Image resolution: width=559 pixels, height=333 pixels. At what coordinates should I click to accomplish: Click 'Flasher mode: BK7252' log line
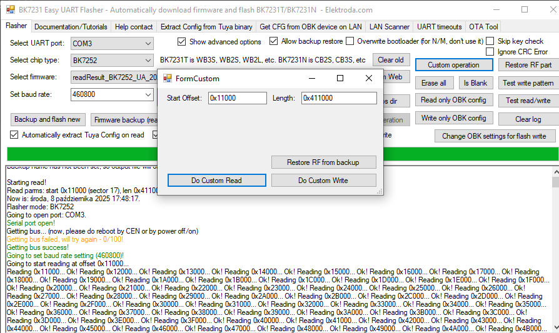coord(40,207)
